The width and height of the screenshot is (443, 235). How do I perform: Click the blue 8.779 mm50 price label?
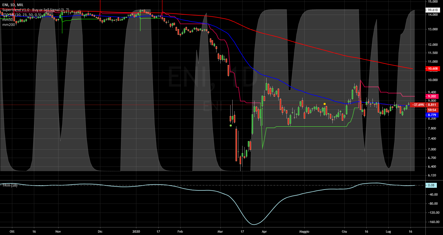(432, 115)
